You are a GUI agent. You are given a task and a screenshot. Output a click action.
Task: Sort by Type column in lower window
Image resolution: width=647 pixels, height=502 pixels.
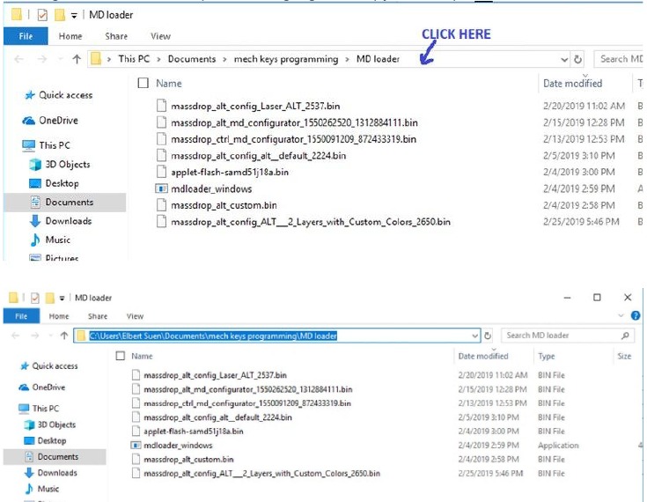click(x=547, y=356)
